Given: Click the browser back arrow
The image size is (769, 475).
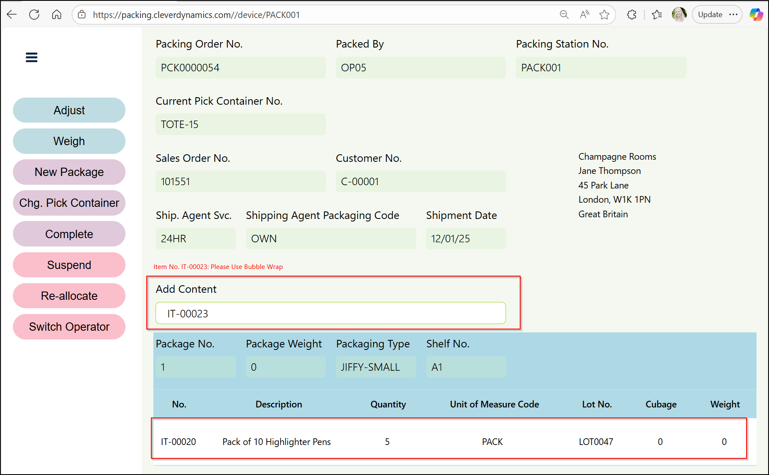Looking at the screenshot, I should tap(12, 15).
